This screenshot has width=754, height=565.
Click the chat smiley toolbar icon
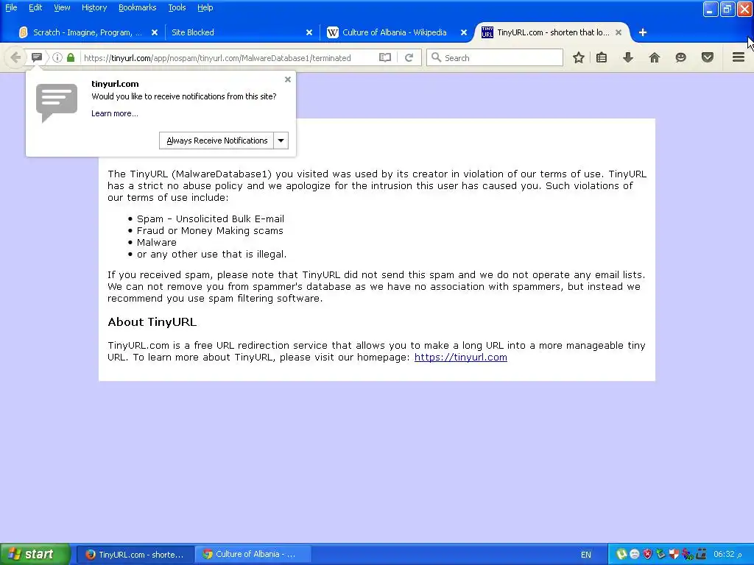[x=680, y=57]
